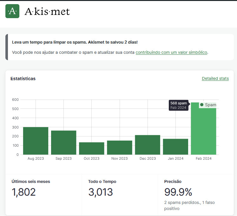Image resolution: width=237 pixels, height=216 pixels.
Task: Click the Aug 2023 axis label
Action: (x=36, y=158)
